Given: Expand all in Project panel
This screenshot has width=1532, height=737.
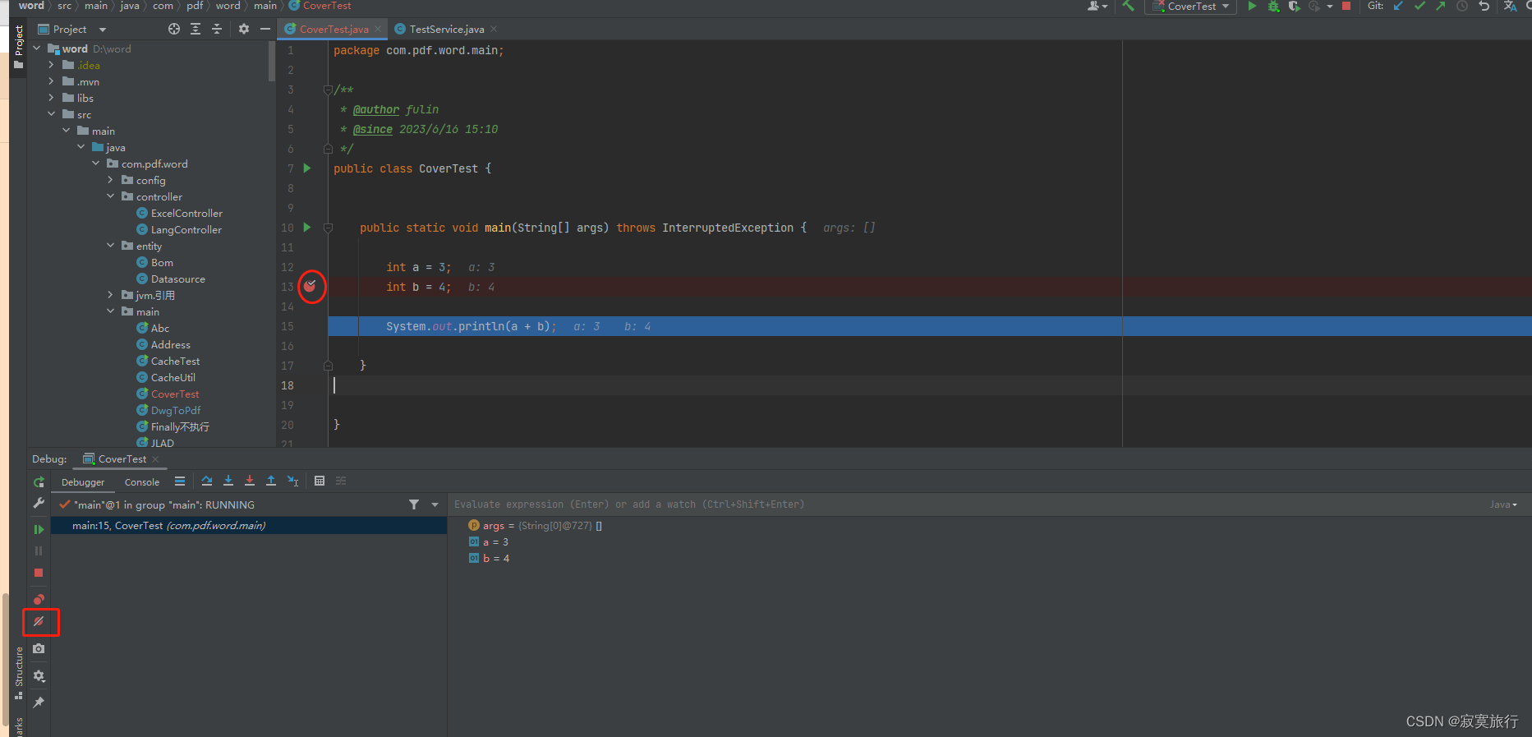Looking at the screenshot, I should click(x=196, y=29).
